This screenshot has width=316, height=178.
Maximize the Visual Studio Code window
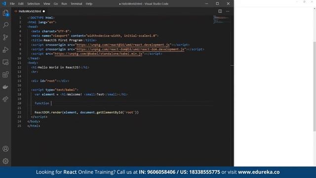tap(217, 3)
